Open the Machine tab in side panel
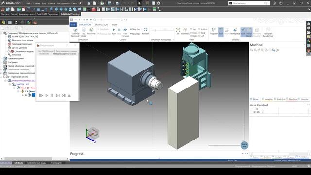Image resolution: width=311 pixels, height=175 pixels. tap(292, 99)
